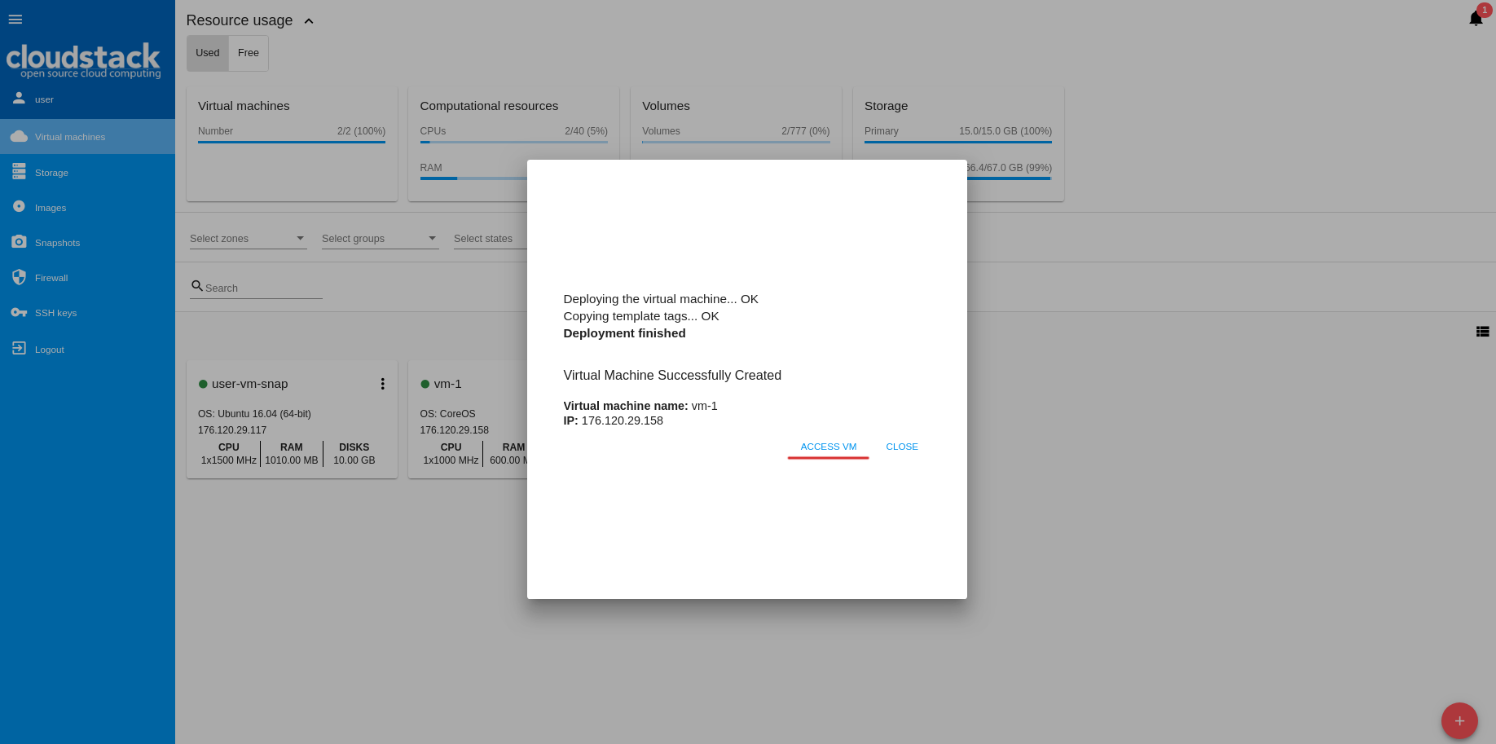This screenshot has width=1496, height=744.
Task: Click the SSH keys key icon
Action: (19, 313)
